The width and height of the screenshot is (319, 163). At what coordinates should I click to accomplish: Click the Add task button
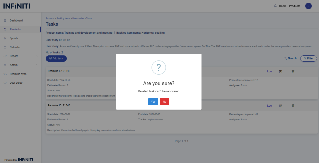click(56, 58)
